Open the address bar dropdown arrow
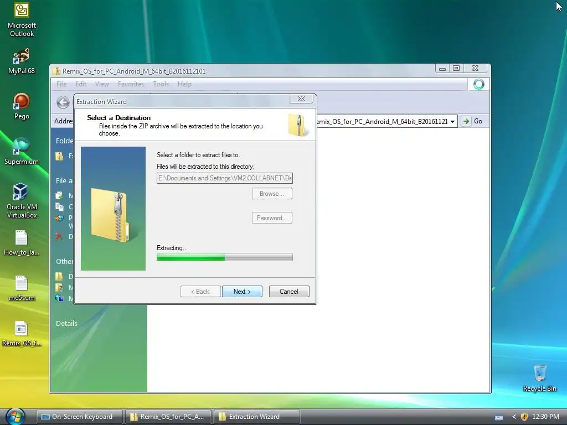 [x=453, y=121]
